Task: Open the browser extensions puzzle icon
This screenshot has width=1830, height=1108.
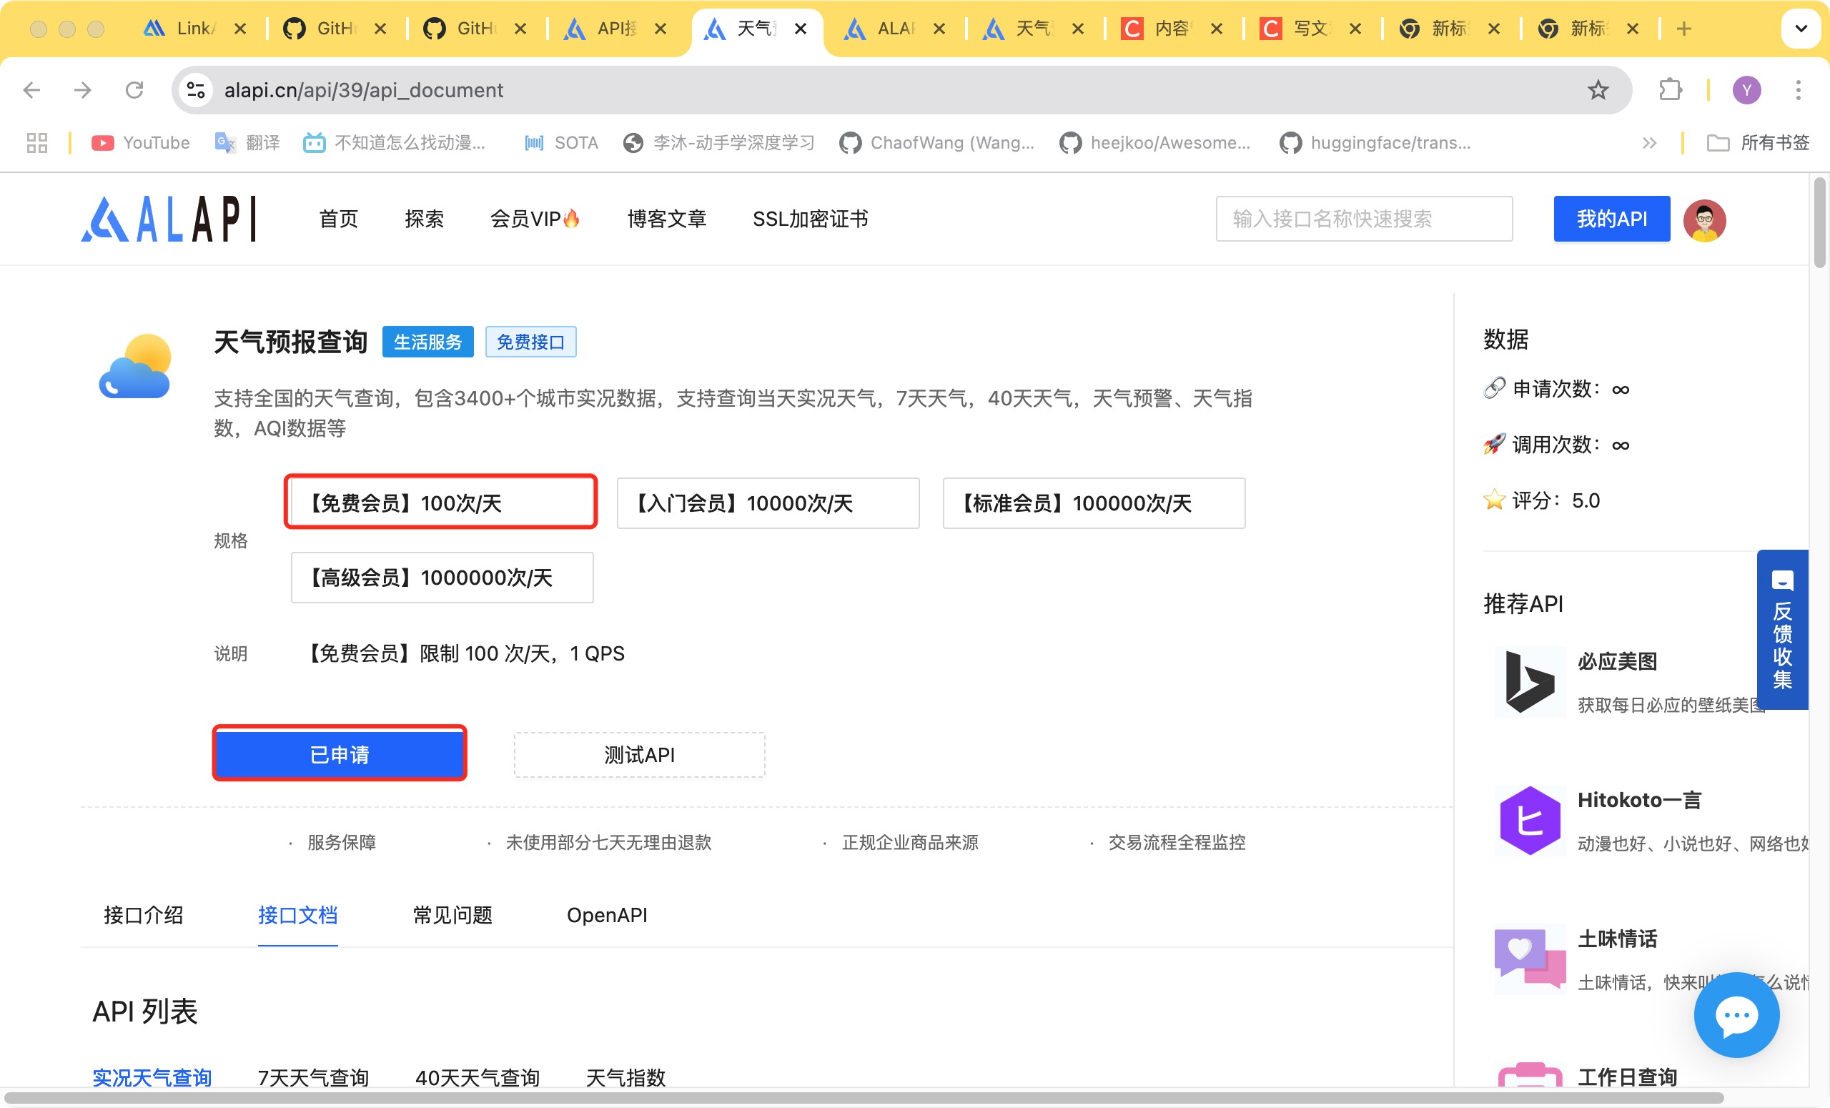Action: [1671, 91]
